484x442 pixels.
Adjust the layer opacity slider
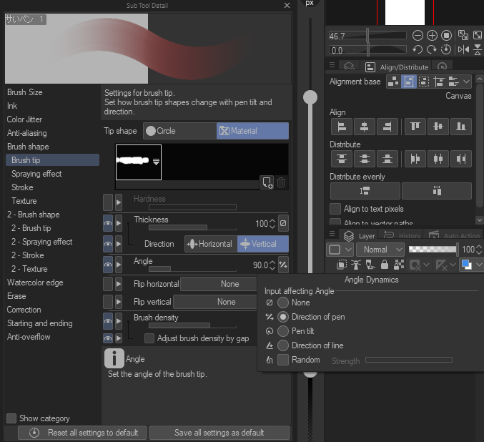tap(433, 250)
